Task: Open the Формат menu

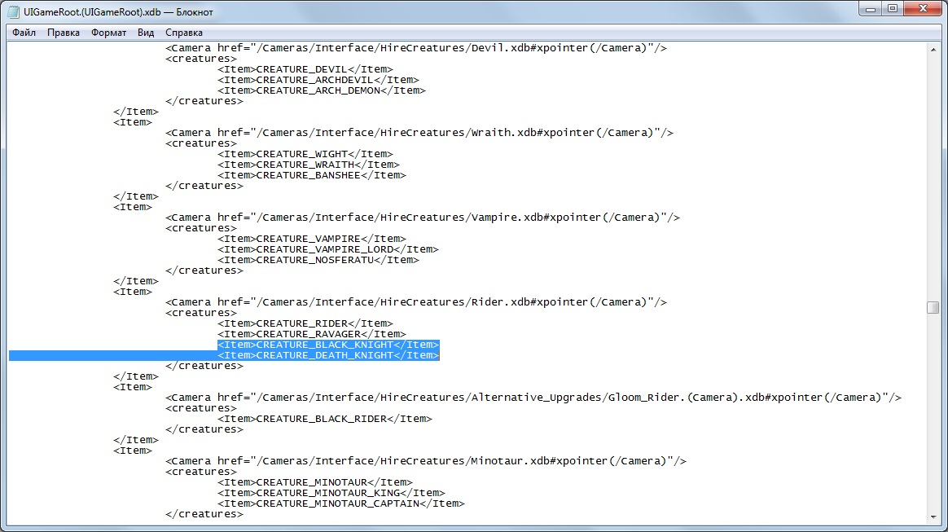Action: pyautogui.click(x=109, y=33)
